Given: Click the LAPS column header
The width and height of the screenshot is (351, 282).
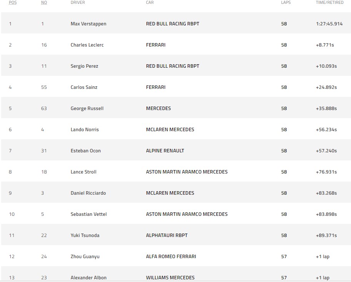Looking at the screenshot, I should pyautogui.click(x=286, y=2).
